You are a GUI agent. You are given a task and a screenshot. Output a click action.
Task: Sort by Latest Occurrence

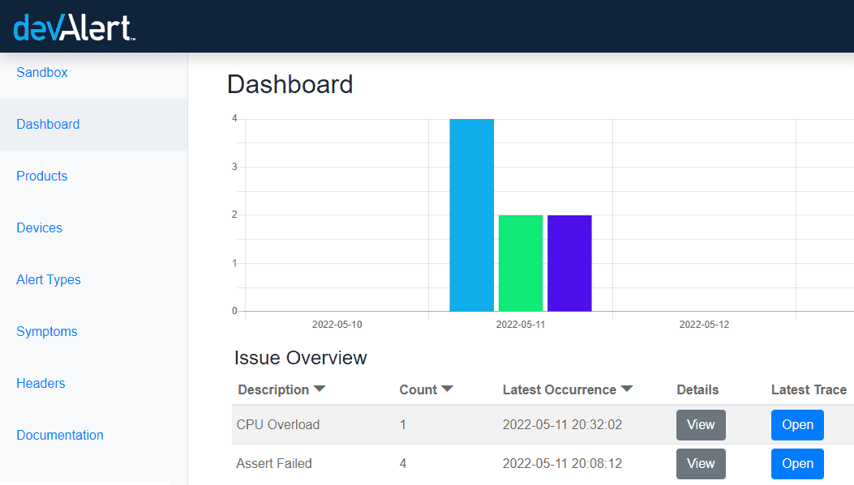(568, 389)
